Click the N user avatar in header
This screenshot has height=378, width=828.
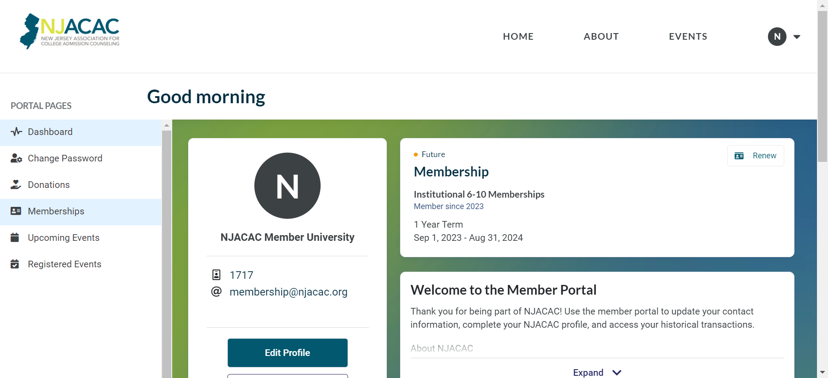click(777, 37)
